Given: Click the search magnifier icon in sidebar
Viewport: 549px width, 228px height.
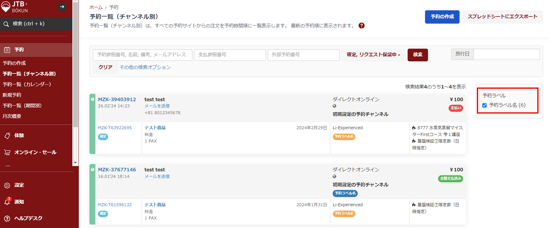Looking at the screenshot, I should (6, 24).
